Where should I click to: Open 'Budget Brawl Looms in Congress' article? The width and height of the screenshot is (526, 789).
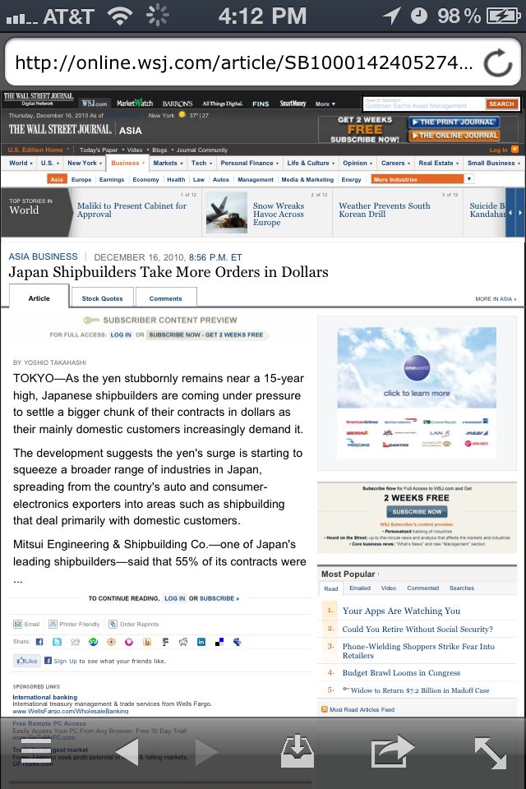pos(401,673)
